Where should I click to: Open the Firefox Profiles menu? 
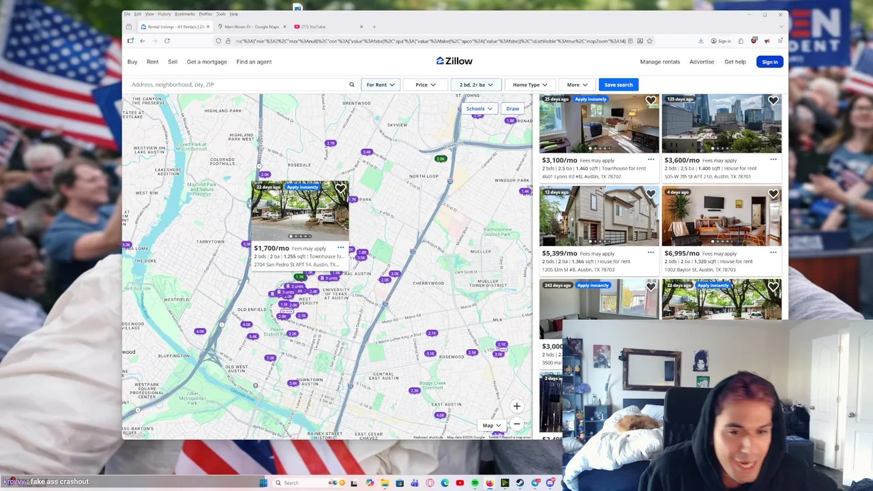pos(205,14)
